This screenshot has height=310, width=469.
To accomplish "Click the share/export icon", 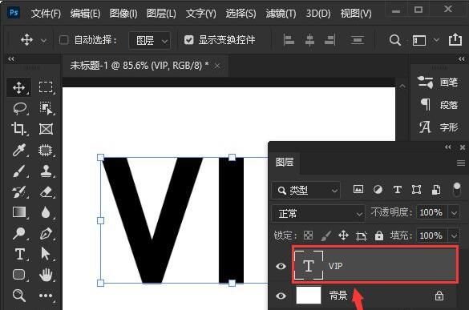I will coord(455,39).
